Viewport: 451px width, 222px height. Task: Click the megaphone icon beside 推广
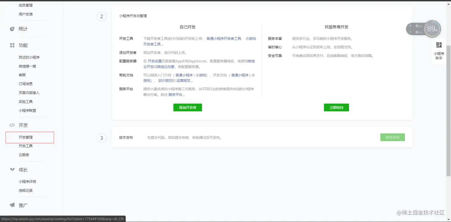12,205
